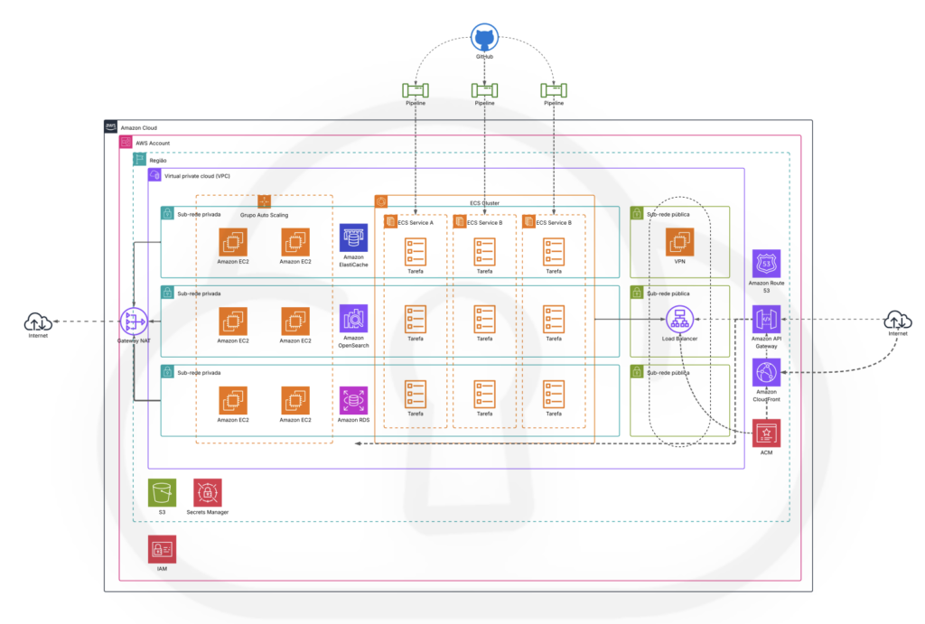Click the GitHub icon at the top
925x624 pixels.
click(x=485, y=39)
